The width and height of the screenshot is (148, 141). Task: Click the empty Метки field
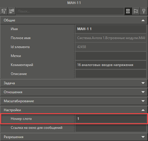click(111, 56)
